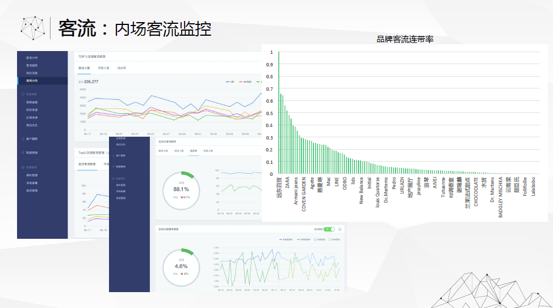The width and height of the screenshot is (553, 308).
Task: Open 客流趋势 in the left sidebar
Action: tap(32, 66)
